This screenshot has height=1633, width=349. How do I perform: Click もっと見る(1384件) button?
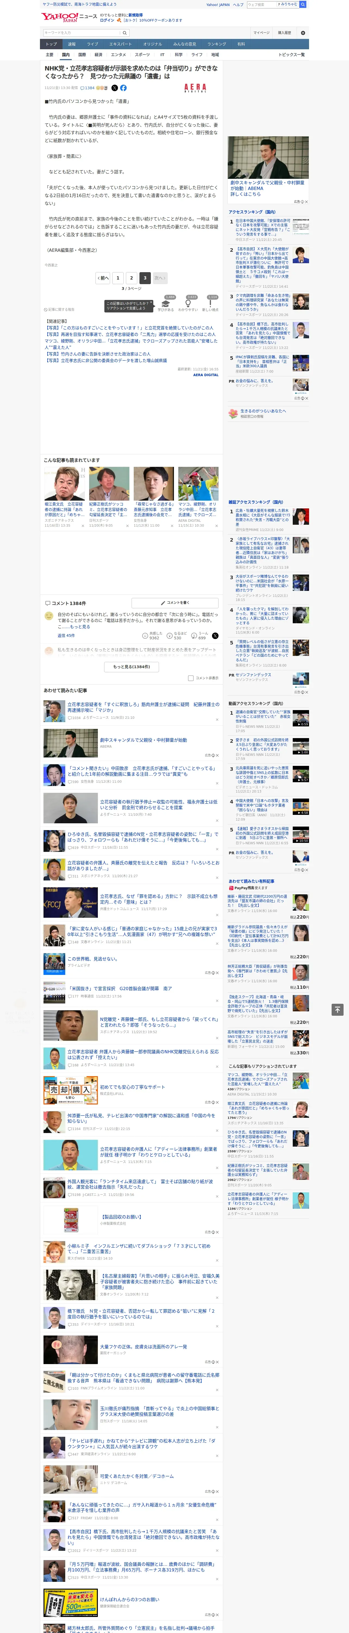(x=132, y=667)
